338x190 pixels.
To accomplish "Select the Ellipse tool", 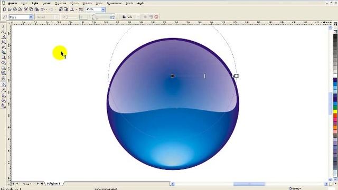I will (x=3, y=63).
